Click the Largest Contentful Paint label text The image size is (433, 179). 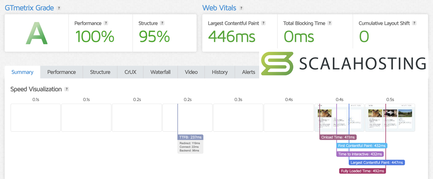point(233,23)
